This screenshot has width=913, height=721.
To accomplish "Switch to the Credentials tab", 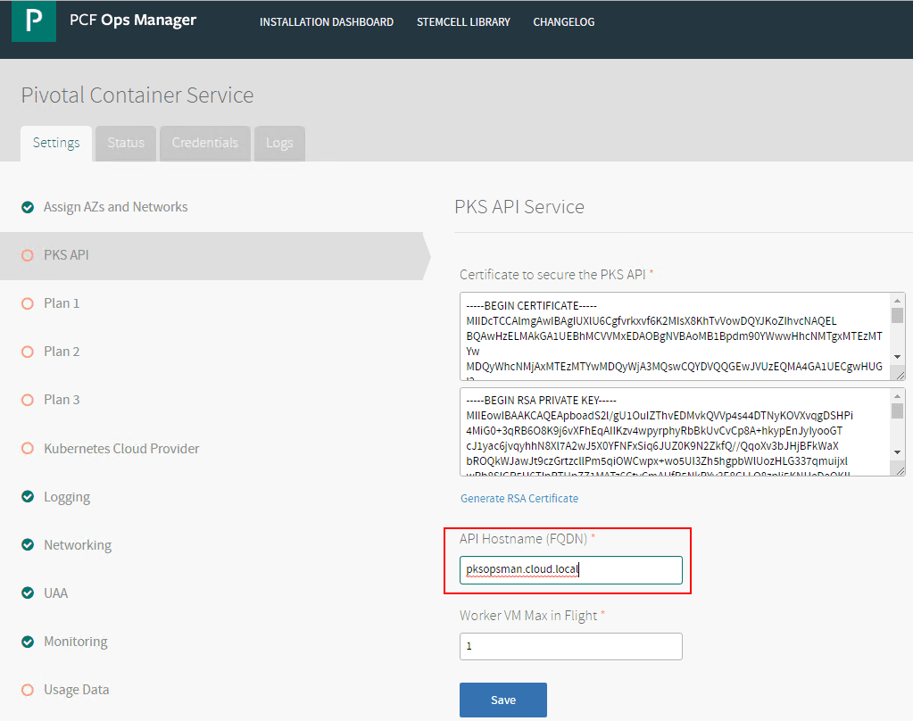I will pos(205,143).
